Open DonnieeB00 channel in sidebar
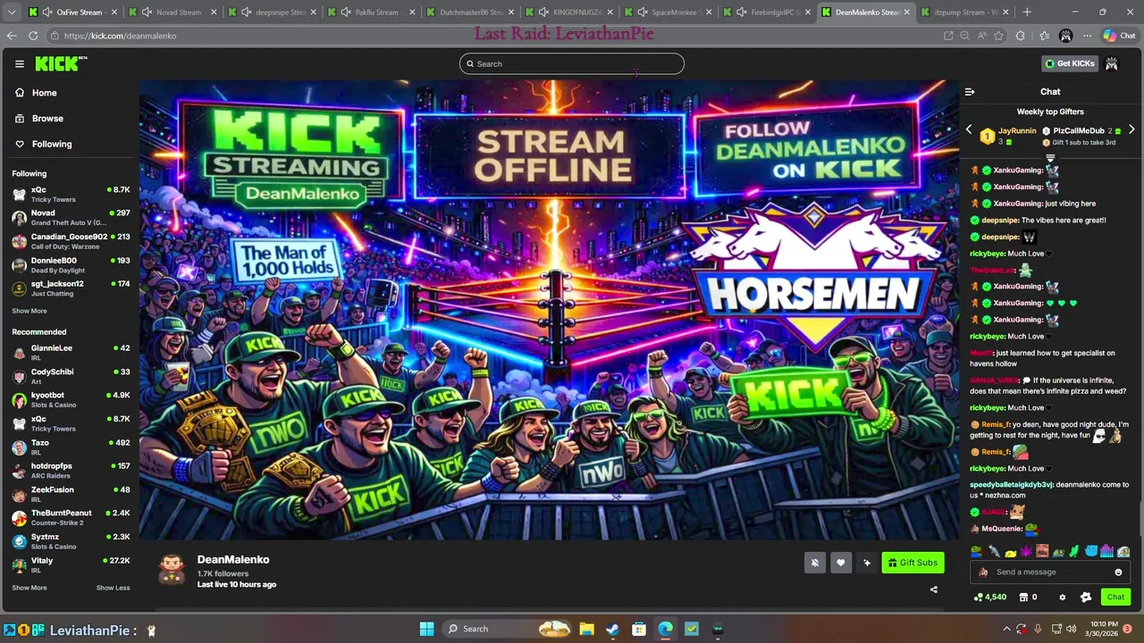This screenshot has width=1144, height=643. point(71,265)
